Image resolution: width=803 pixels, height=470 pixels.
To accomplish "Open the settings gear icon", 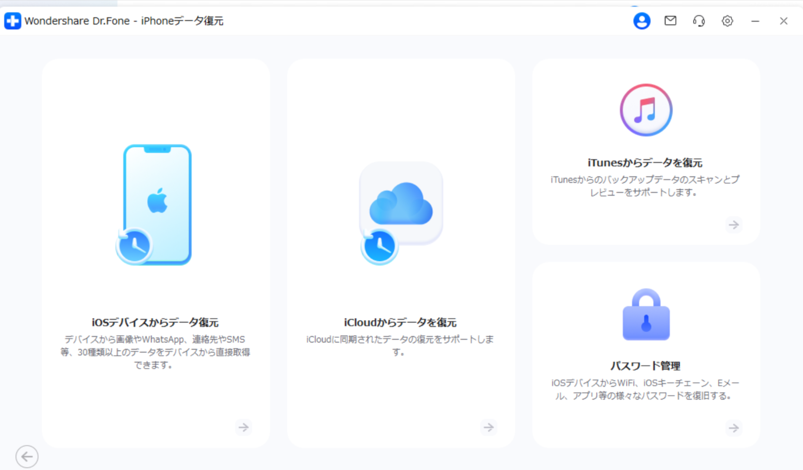I will point(727,21).
